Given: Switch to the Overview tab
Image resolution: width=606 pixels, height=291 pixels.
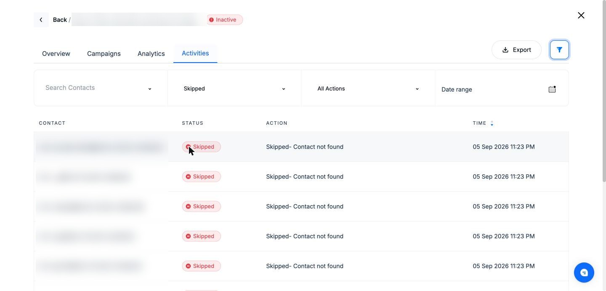Looking at the screenshot, I should tap(56, 54).
